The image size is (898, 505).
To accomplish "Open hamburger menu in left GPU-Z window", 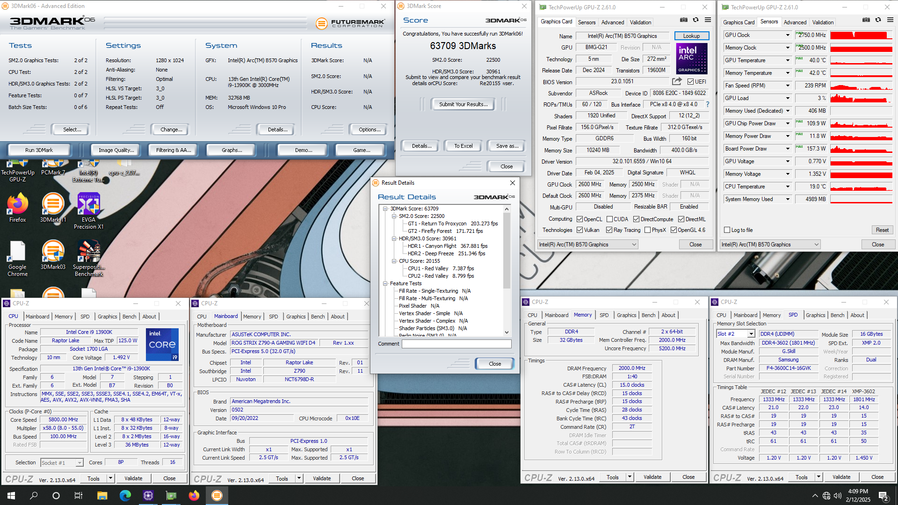I will 708,20.
